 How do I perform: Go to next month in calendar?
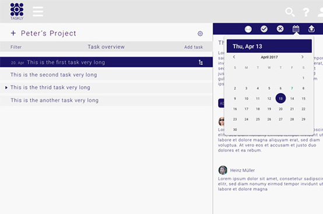tap(303, 57)
